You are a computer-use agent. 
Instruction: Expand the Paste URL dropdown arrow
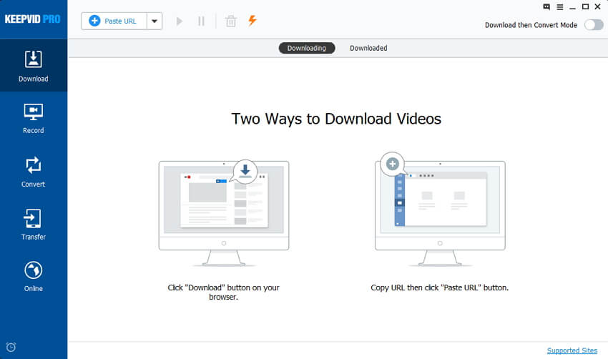click(155, 21)
